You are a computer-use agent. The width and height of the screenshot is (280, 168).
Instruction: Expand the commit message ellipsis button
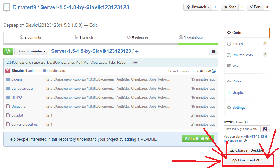[x=135, y=63]
